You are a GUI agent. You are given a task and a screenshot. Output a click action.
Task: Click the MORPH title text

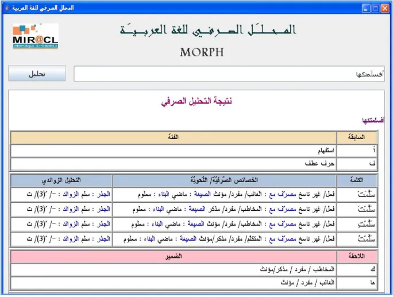coord(202,52)
